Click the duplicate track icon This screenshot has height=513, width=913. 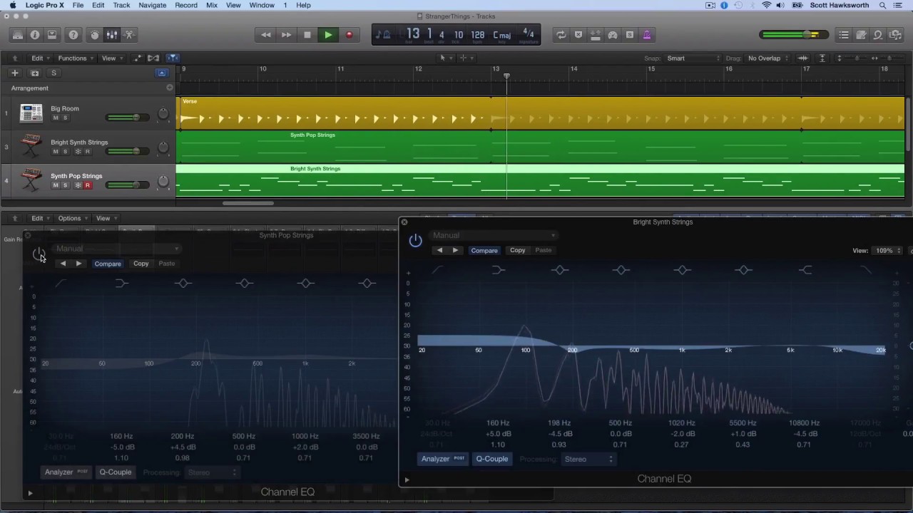pos(34,73)
